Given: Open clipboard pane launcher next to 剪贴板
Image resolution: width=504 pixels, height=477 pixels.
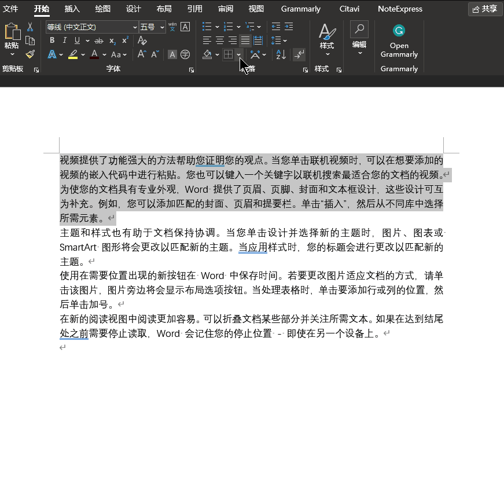Looking at the screenshot, I should [x=36, y=70].
